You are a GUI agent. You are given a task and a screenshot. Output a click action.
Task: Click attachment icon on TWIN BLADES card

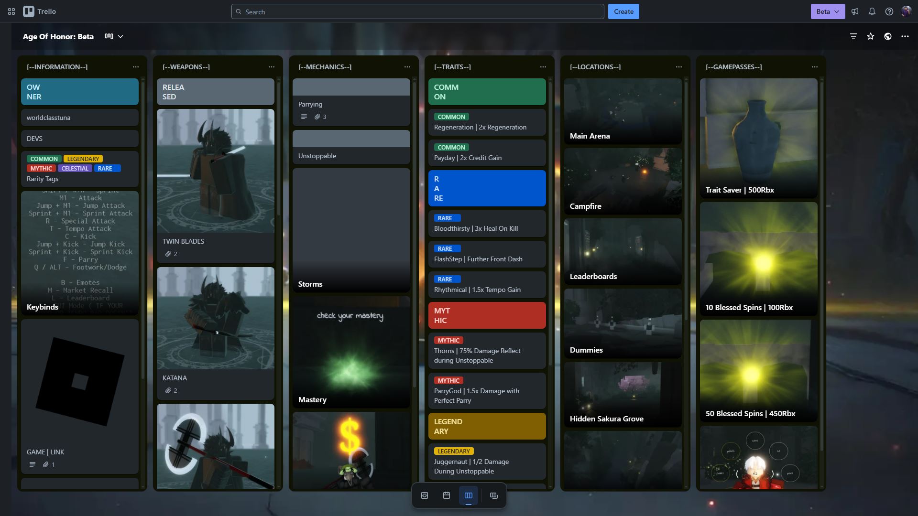168,254
